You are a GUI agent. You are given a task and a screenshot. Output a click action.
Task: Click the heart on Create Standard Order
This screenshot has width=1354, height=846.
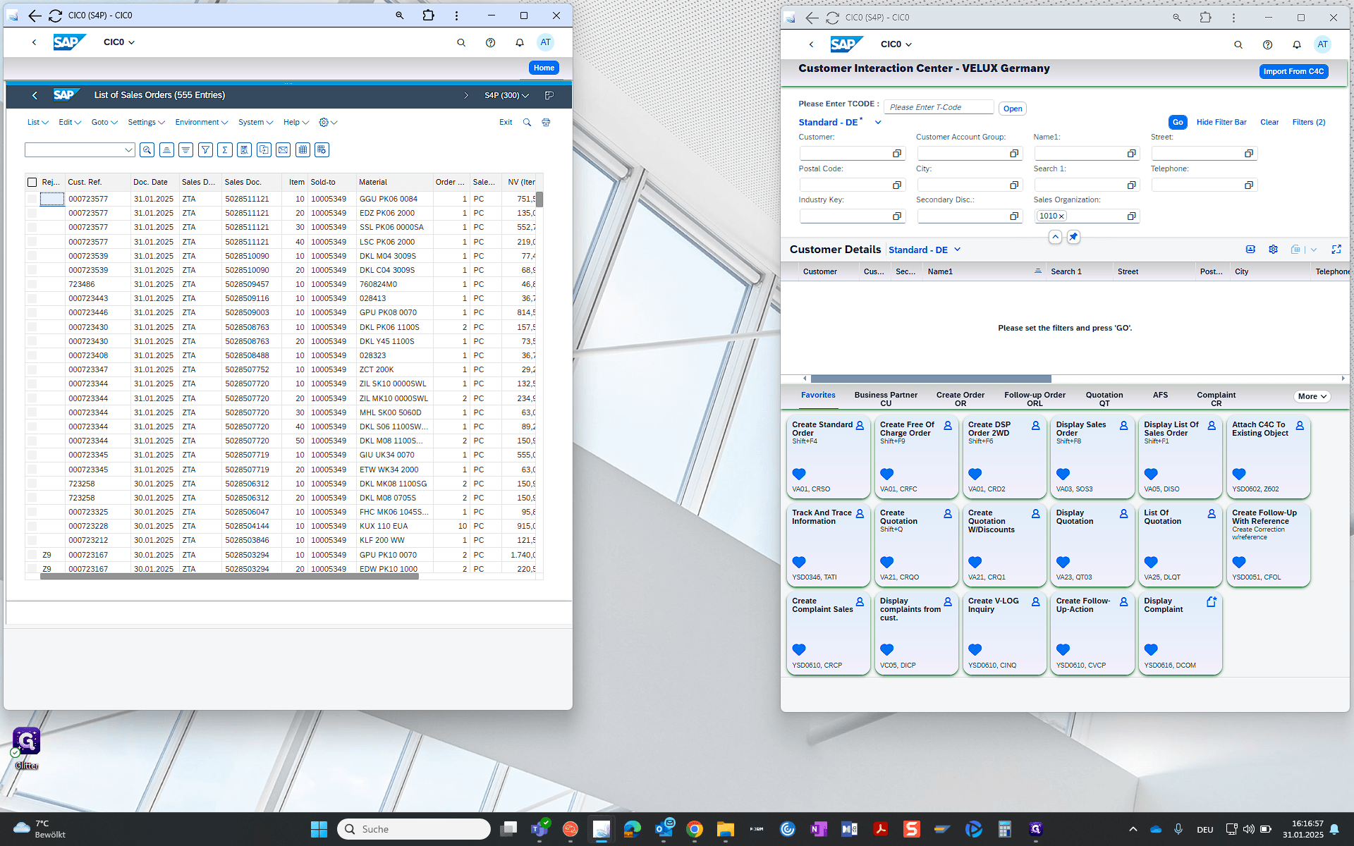[799, 474]
